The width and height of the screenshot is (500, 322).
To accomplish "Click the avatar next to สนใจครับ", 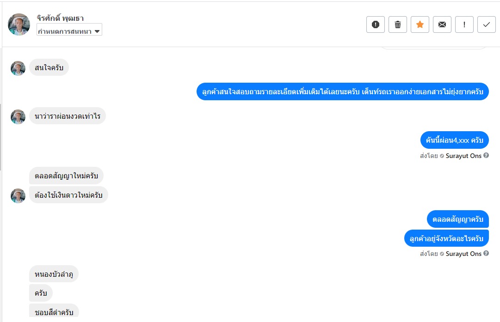I will 18,68.
